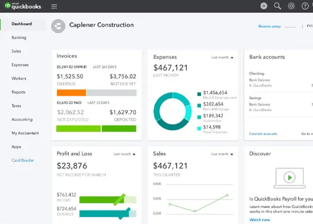Screen dimensions: 313x224
Task: Click the $724,654 expenses value
Action: (x=66, y=209)
